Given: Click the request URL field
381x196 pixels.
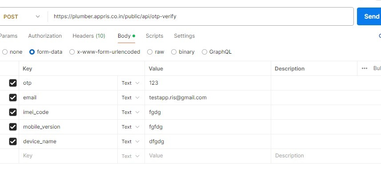Looking at the screenshot, I should point(200,16).
